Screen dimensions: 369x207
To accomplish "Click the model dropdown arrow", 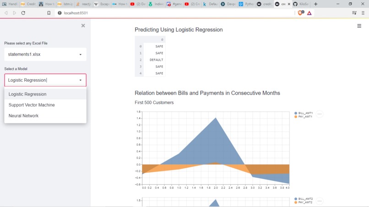I will point(81,80).
